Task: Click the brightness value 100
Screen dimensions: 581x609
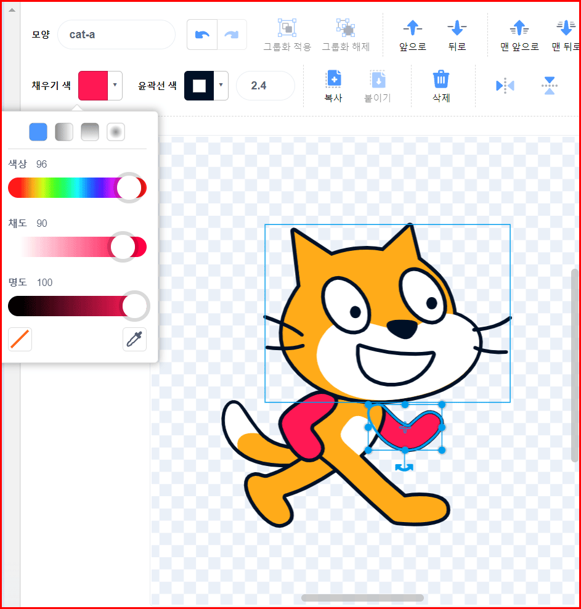Action: [44, 282]
